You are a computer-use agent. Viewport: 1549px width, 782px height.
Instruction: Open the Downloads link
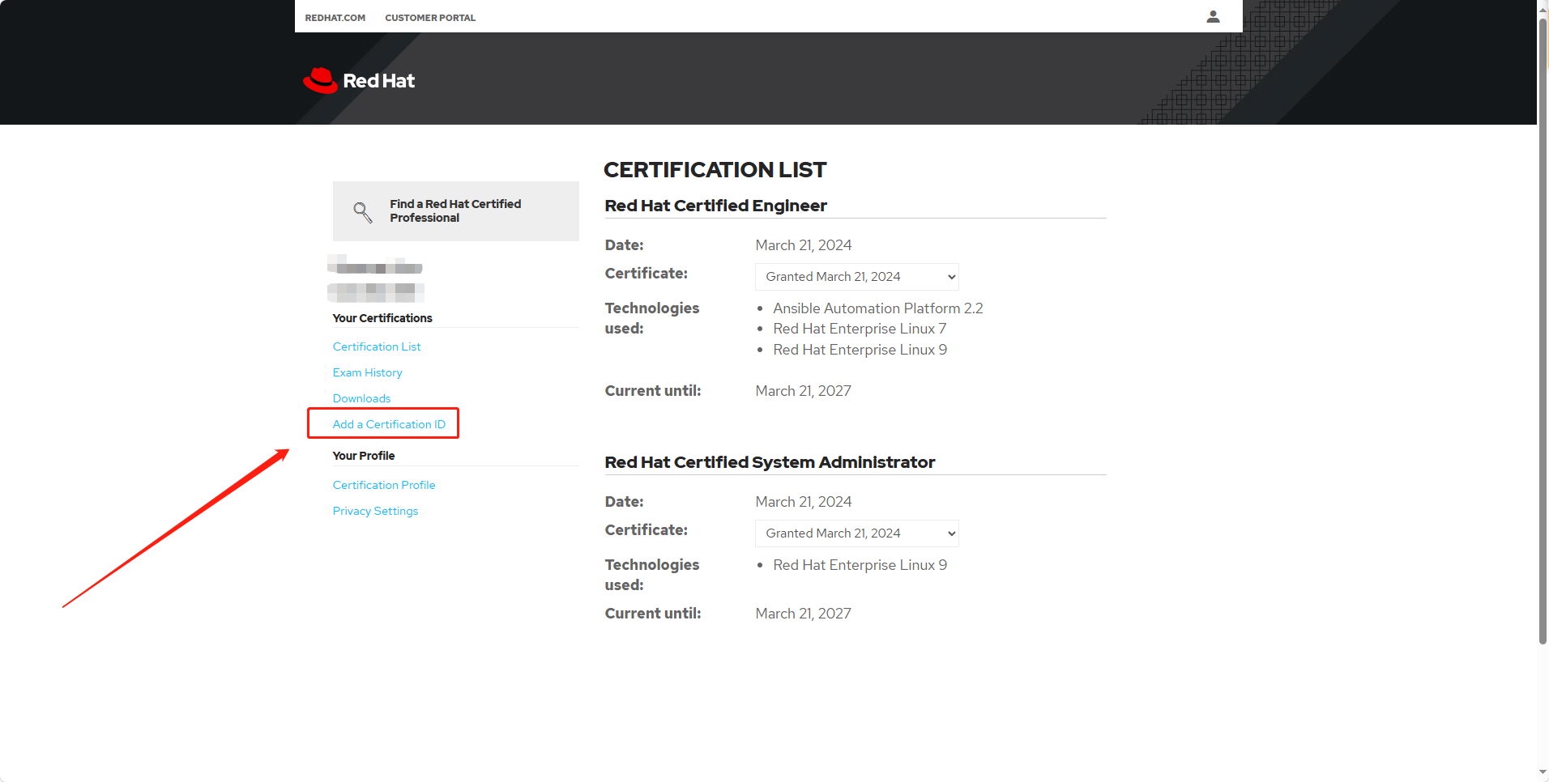point(361,398)
